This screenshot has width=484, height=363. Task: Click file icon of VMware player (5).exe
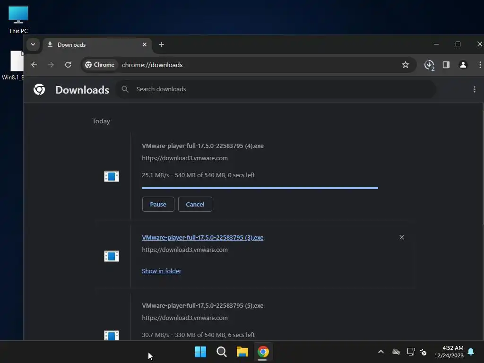112,336
